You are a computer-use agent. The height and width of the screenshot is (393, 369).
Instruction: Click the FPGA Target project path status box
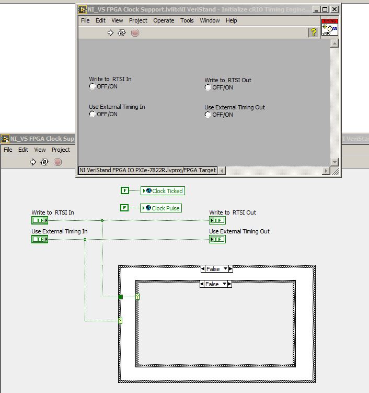[x=148, y=170]
